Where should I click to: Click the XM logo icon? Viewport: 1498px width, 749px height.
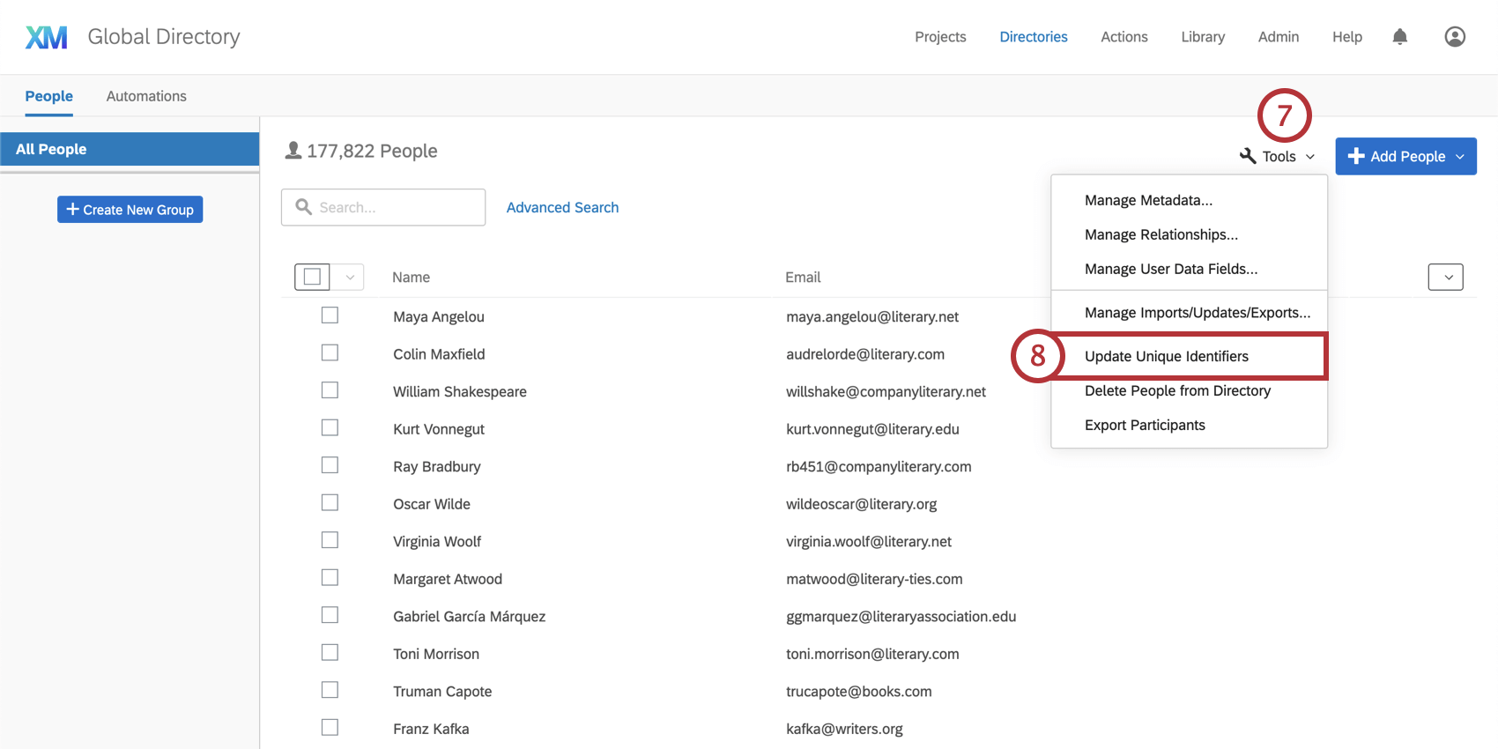click(x=47, y=37)
